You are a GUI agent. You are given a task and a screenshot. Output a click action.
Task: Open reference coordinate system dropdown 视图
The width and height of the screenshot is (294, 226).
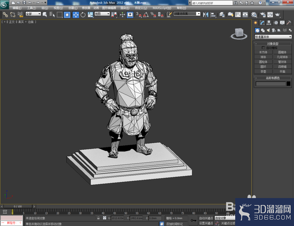102,14
